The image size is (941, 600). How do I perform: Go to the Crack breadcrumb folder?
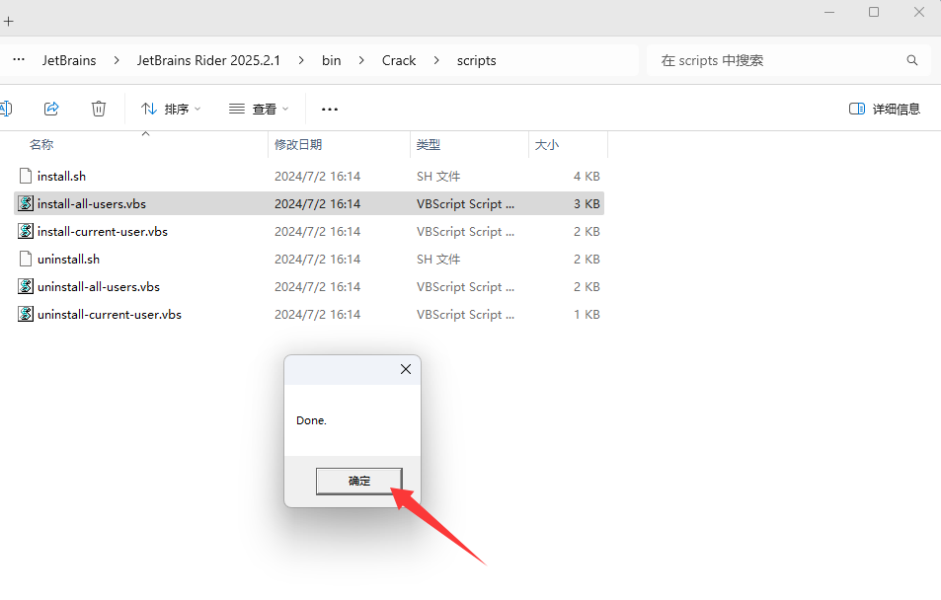coord(399,60)
